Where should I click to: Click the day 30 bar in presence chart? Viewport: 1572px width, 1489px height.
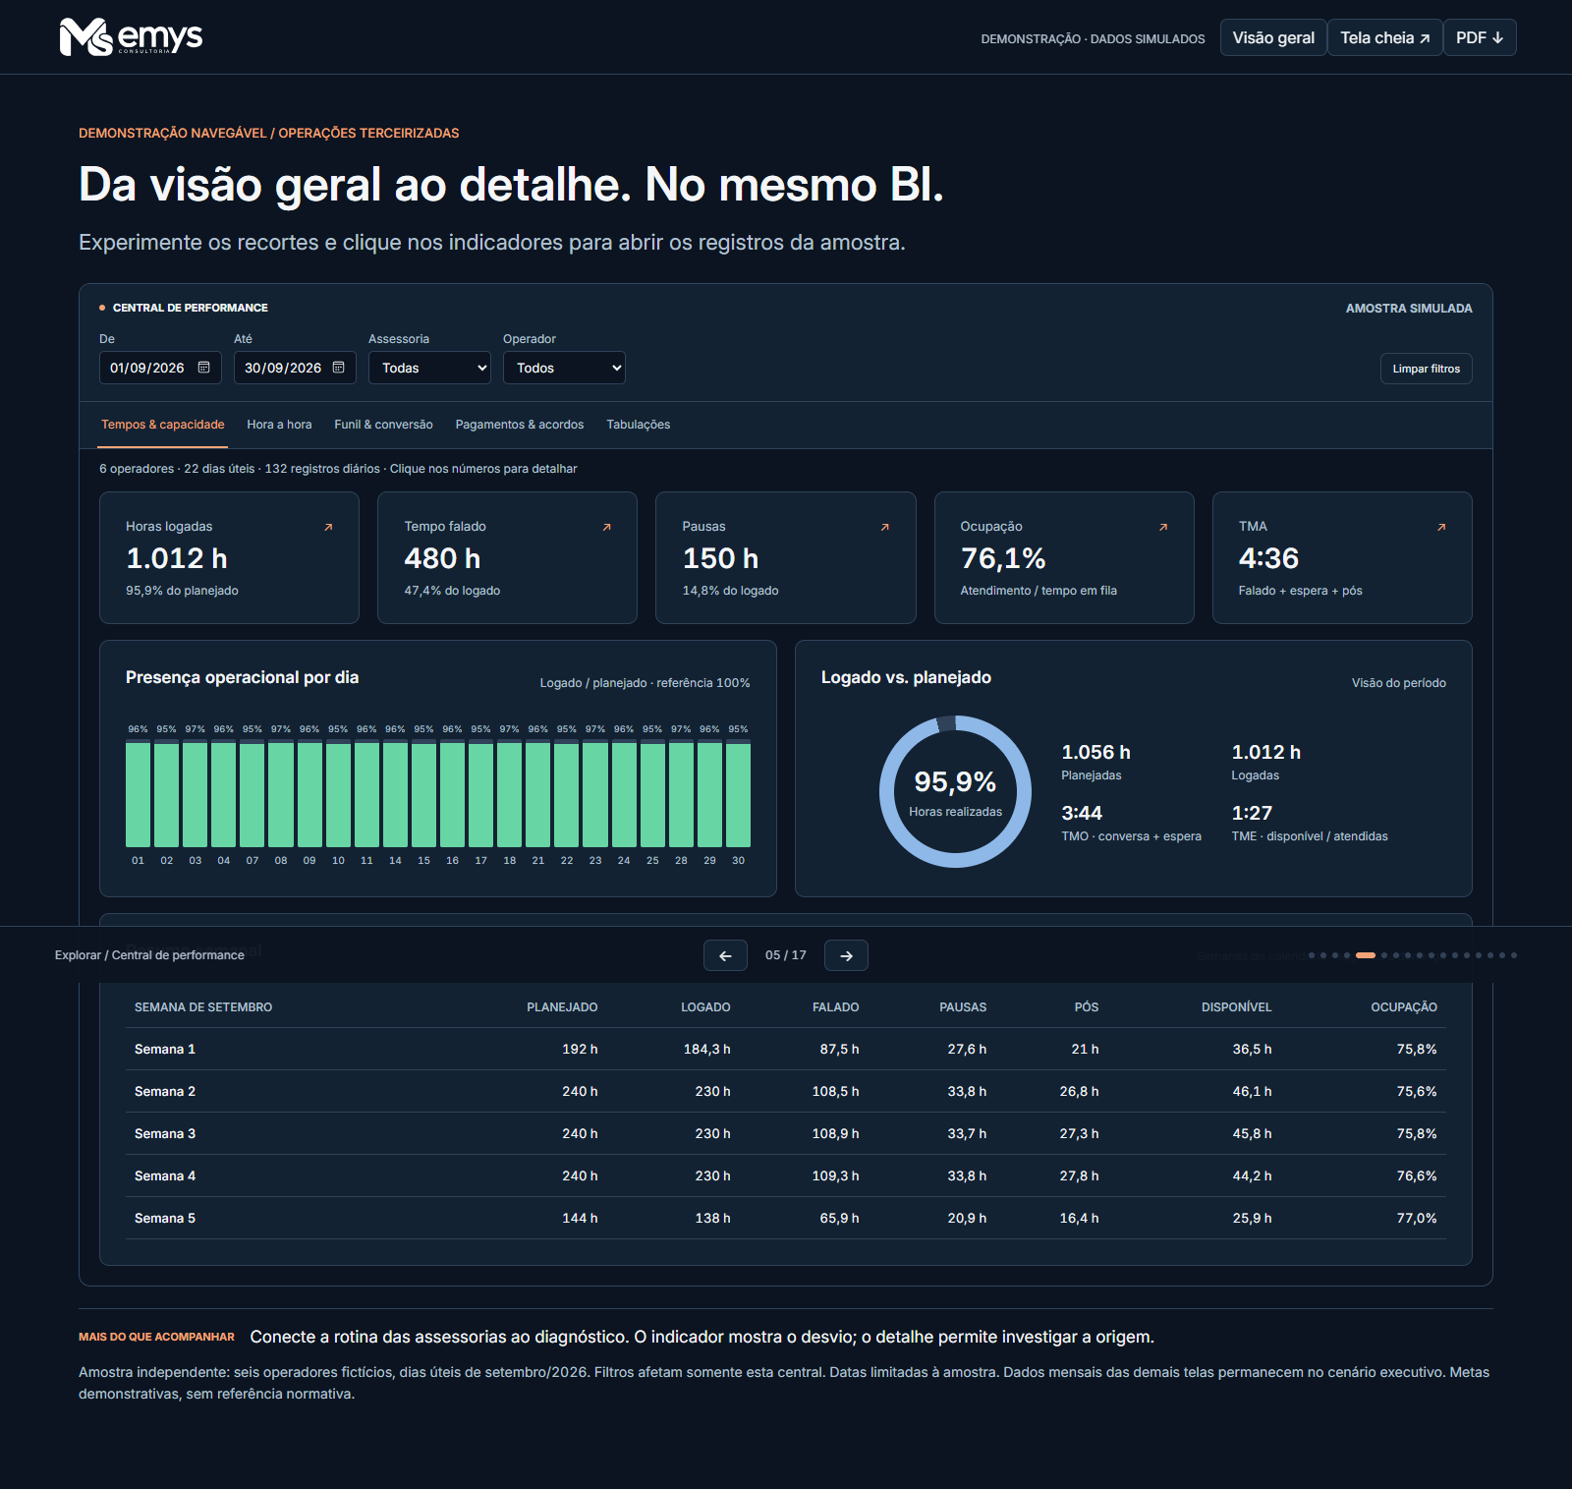(738, 794)
